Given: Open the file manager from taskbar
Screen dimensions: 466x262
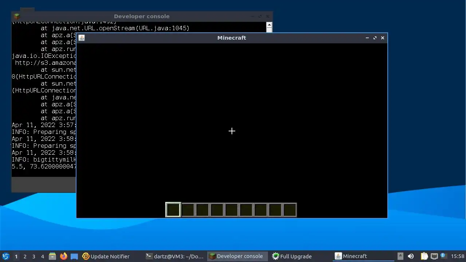Looking at the screenshot, I should coord(52,256).
